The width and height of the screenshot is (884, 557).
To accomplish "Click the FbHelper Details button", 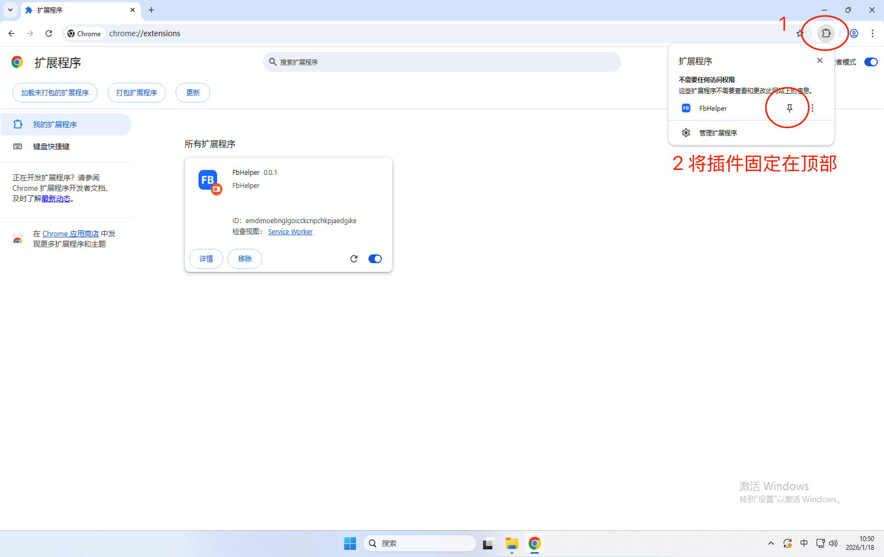I will [206, 259].
